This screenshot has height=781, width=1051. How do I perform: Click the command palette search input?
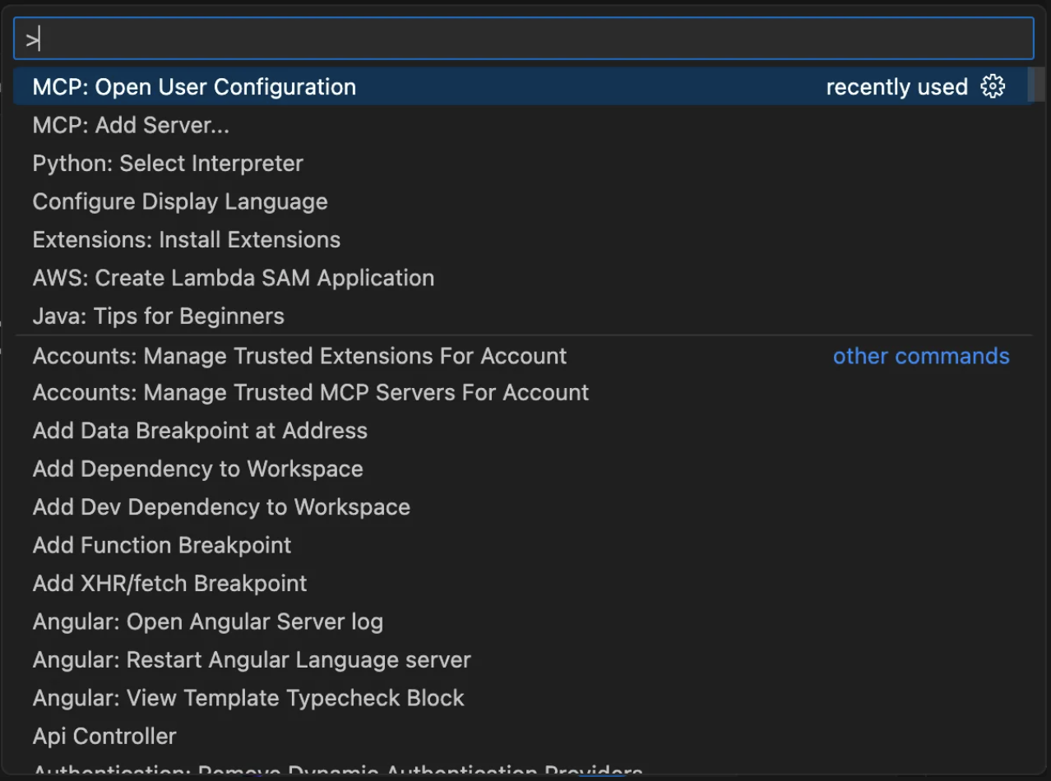tap(523, 39)
